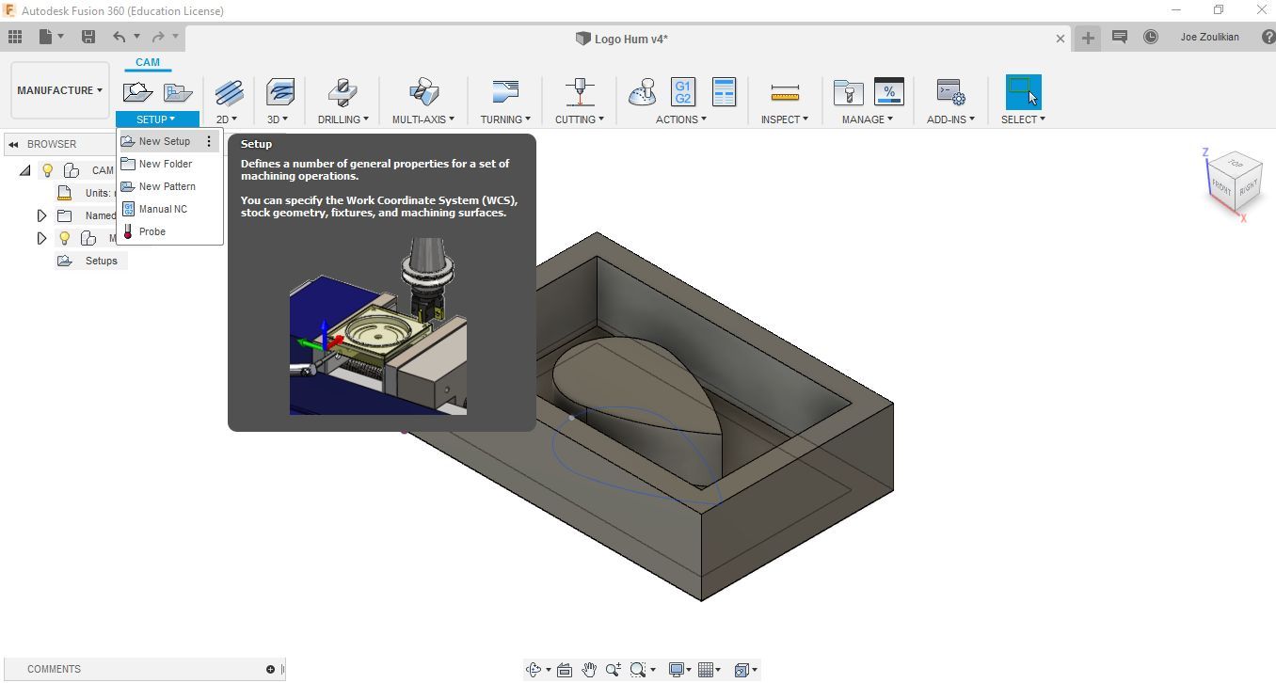The height and width of the screenshot is (683, 1276).
Task: Open the Help question mark icon
Action: pos(1268,37)
